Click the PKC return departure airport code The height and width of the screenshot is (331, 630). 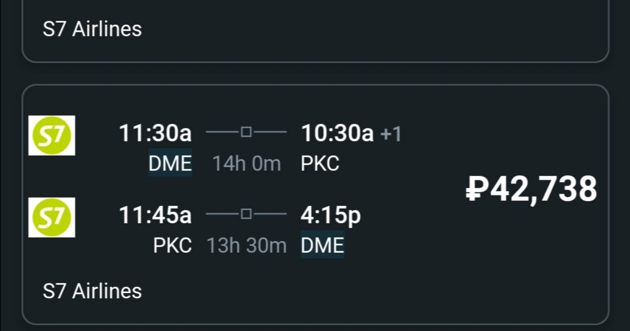(x=173, y=245)
